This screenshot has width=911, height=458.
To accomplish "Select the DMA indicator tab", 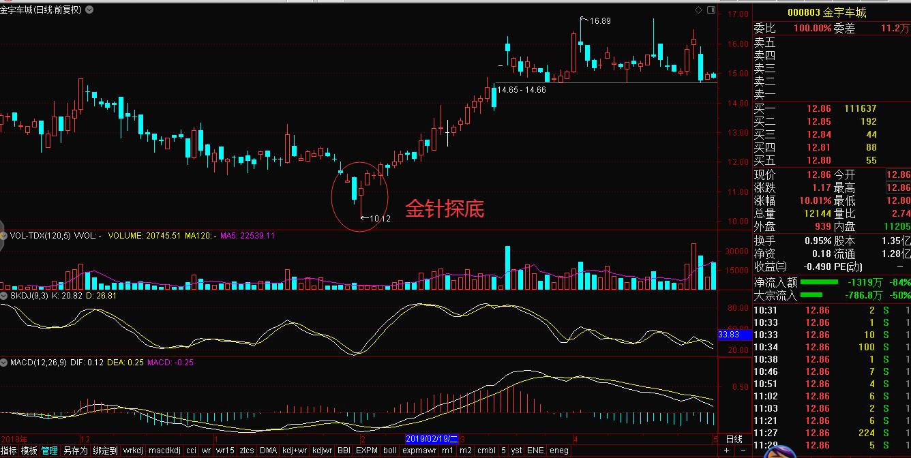I will click(x=268, y=451).
